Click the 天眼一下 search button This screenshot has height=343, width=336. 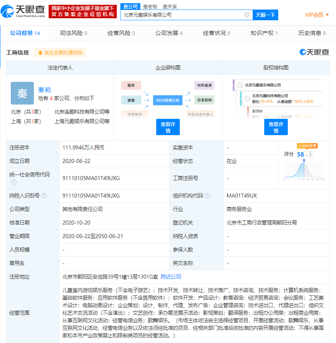click(265, 15)
